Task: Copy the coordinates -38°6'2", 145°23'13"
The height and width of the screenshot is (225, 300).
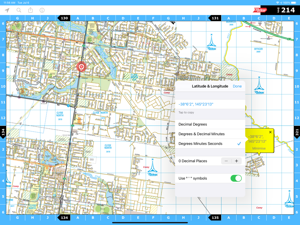Action: click(x=210, y=104)
